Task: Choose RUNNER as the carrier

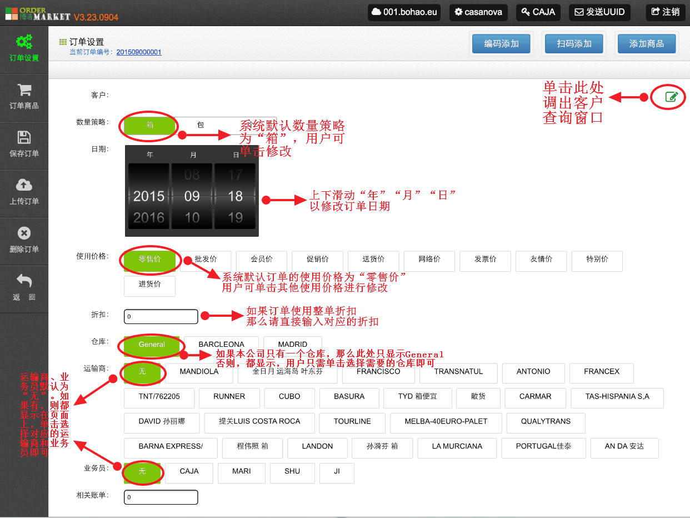Action: click(229, 397)
